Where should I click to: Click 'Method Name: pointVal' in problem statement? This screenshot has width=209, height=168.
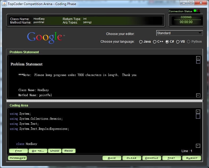pos(35,95)
